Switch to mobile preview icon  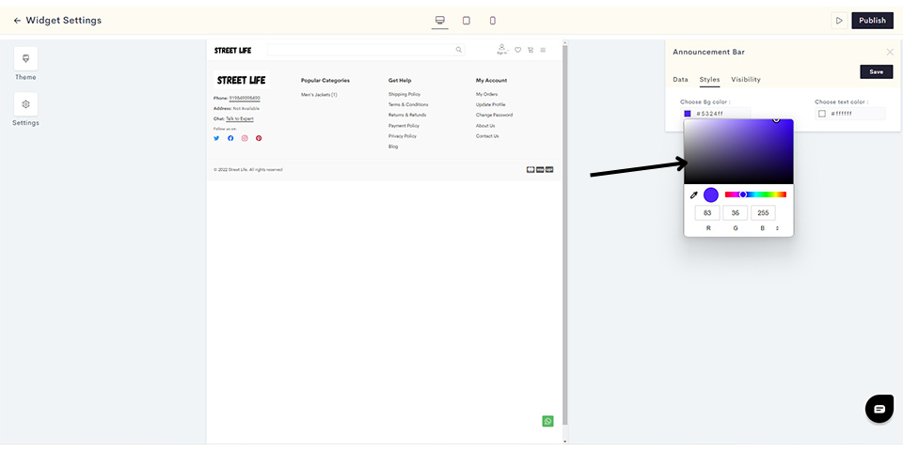pyautogui.click(x=492, y=21)
